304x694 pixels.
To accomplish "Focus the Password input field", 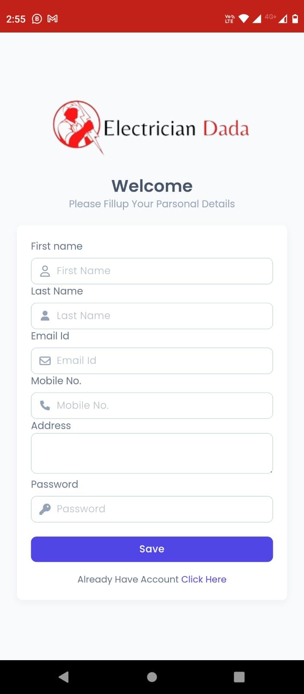I will 152,509.
